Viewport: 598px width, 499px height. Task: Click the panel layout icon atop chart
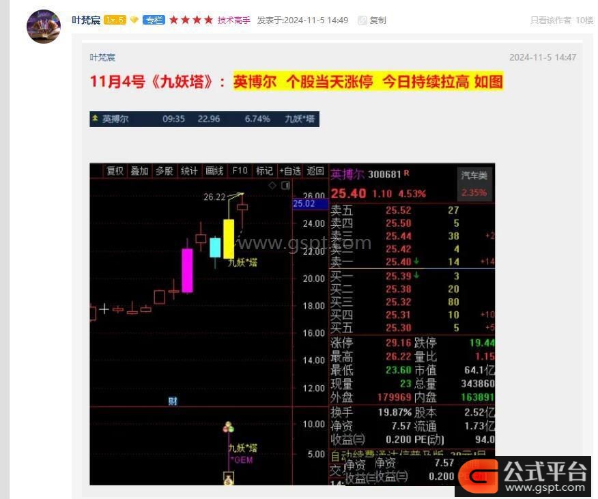[x=285, y=186]
